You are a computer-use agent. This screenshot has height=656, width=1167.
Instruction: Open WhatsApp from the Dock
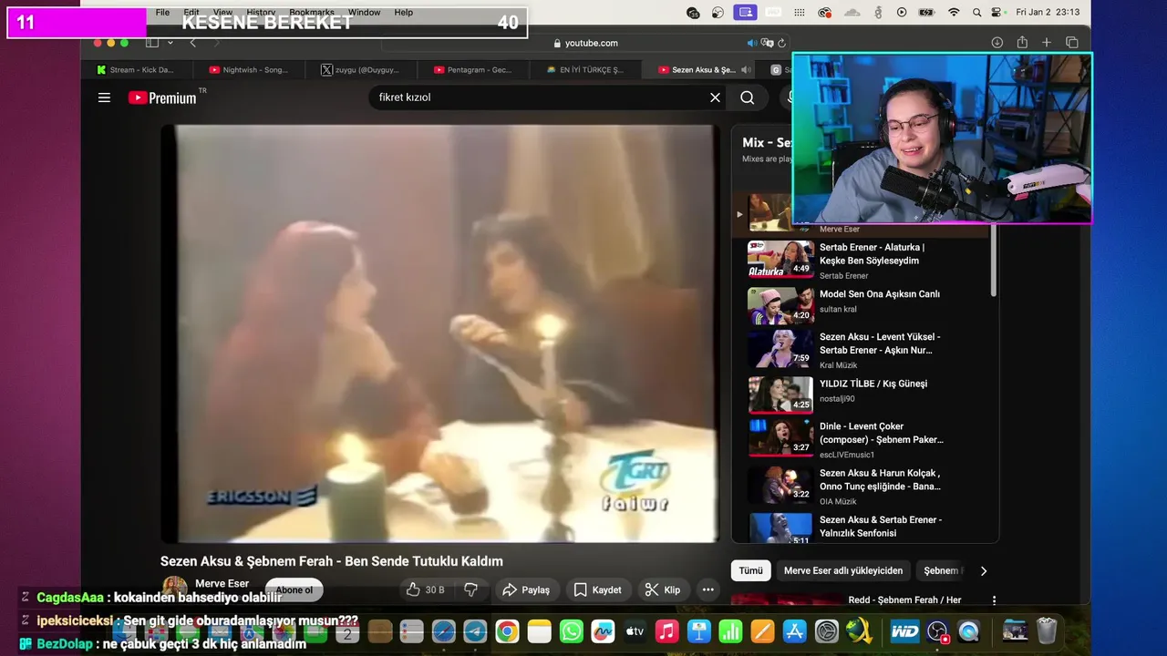(572, 631)
